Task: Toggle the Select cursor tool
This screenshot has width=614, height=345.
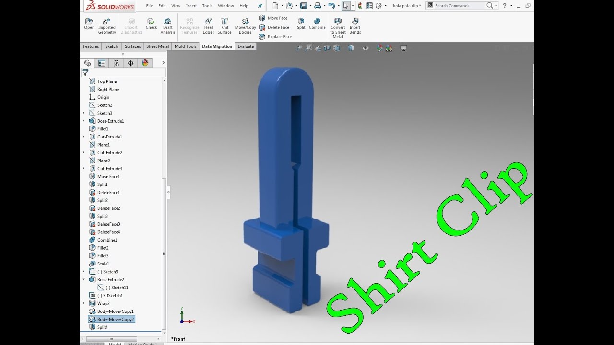Action: tap(345, 6)
